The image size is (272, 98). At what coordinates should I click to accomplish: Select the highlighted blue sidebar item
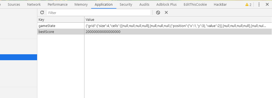(19, 57)
